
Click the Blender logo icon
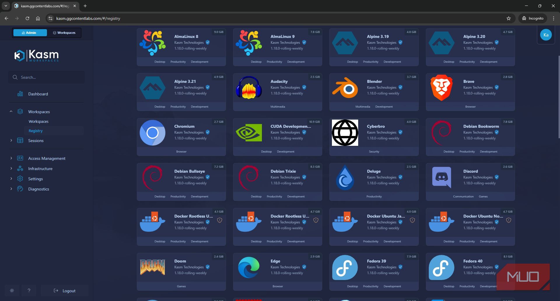345,88
